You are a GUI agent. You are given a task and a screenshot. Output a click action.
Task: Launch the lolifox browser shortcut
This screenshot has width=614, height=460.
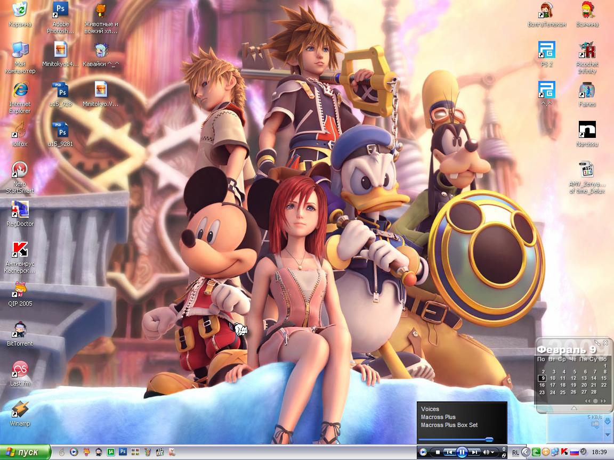click(x=20, y=134)
